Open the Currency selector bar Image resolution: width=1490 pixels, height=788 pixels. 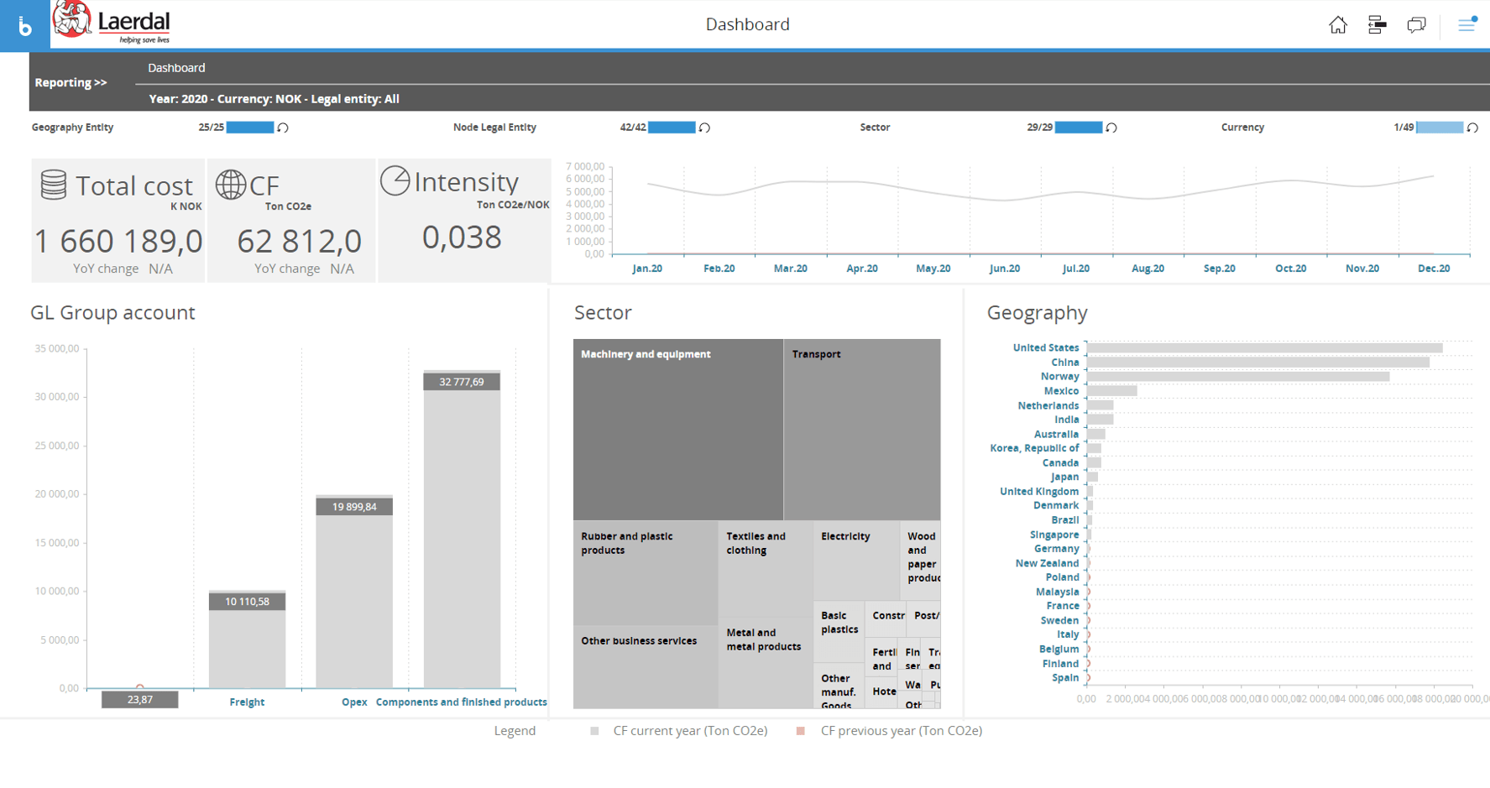coord(1439,128)
